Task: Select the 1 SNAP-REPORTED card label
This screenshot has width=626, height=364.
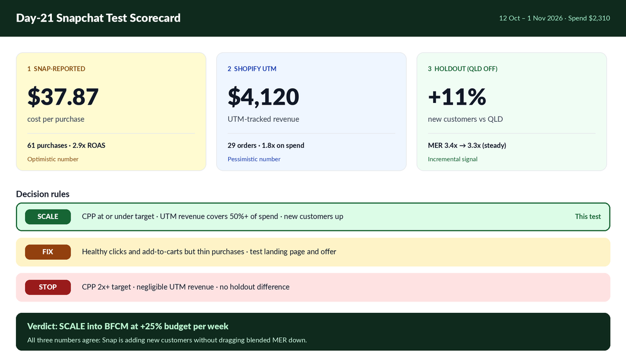Action: click(56, 69)
